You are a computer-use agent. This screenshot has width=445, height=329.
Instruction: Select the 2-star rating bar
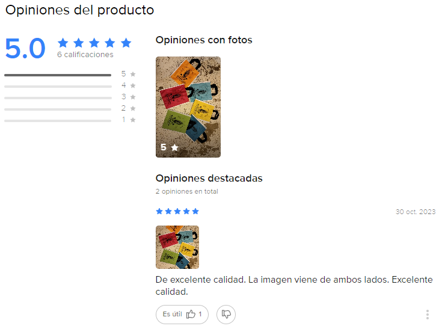[x=58, y=109]
